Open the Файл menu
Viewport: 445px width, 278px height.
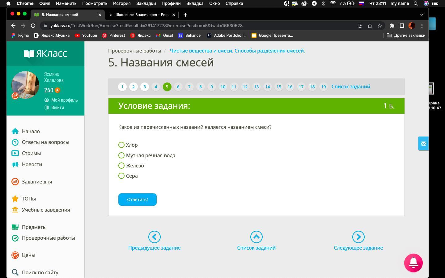(45, 3)
